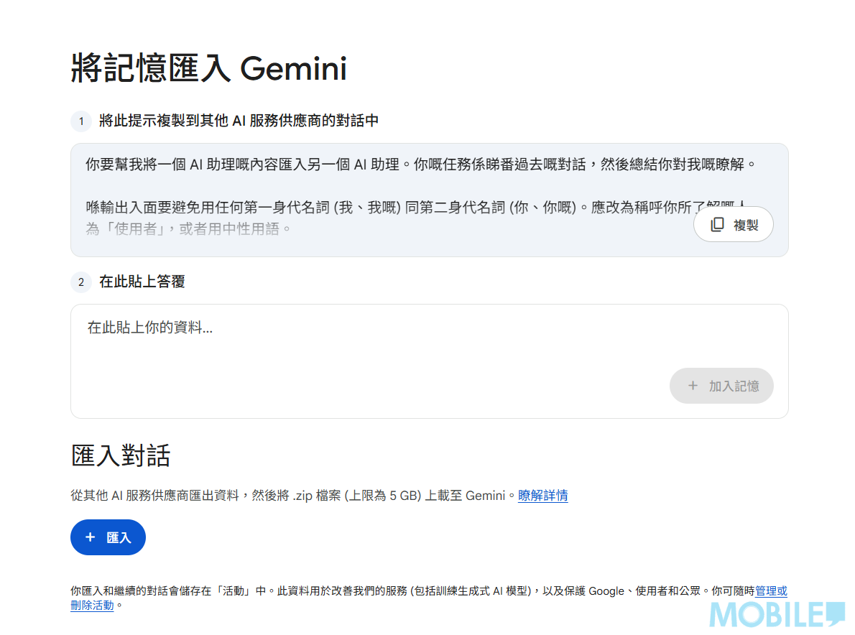Click the plus icon in 加入記憶 button
This screenshot has height=635, width=855.
click(x=693, y=386)
